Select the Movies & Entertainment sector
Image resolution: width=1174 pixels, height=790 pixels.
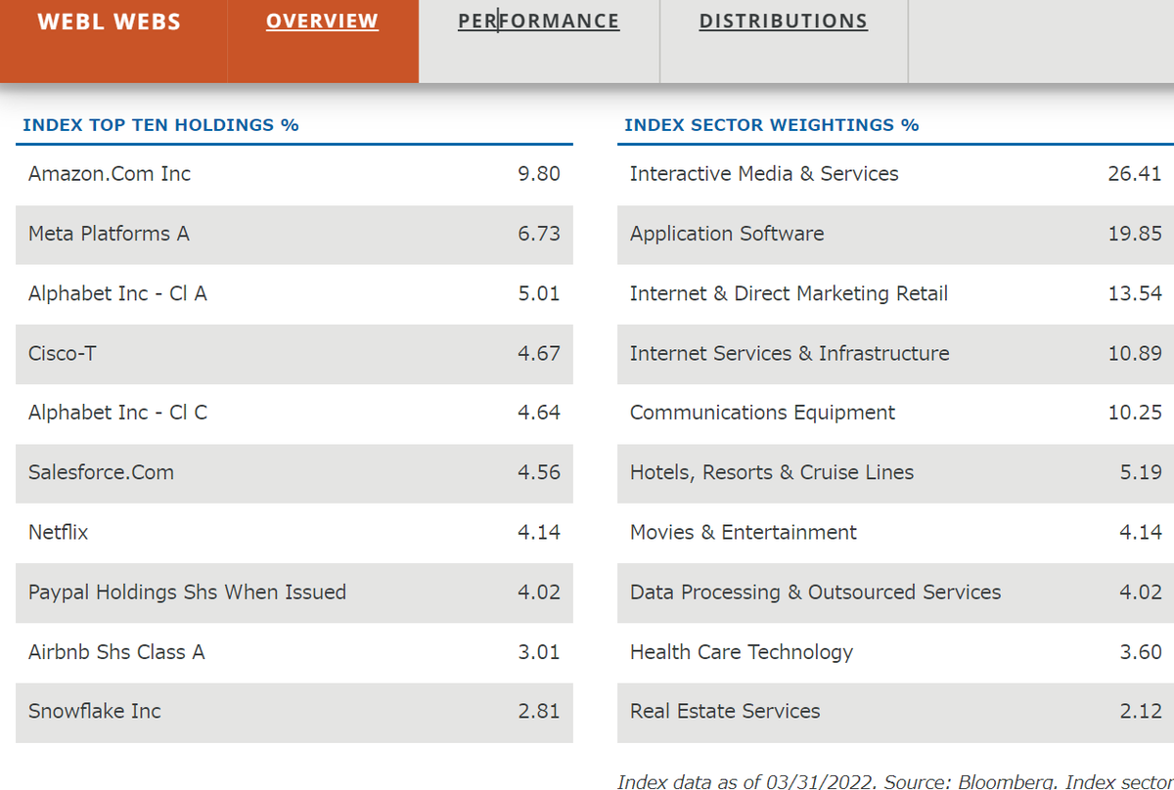click(x=744, y=532)
